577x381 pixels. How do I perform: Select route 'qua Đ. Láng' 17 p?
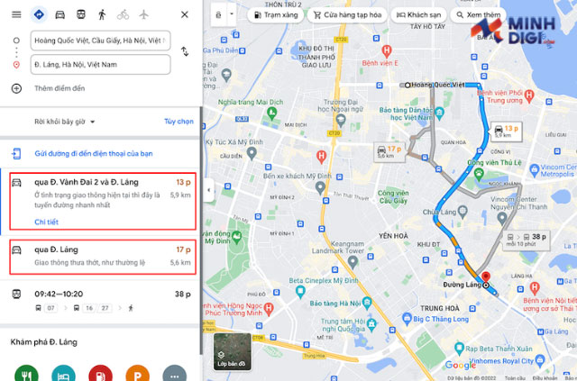pyautogui.click(x=102, y=257)
